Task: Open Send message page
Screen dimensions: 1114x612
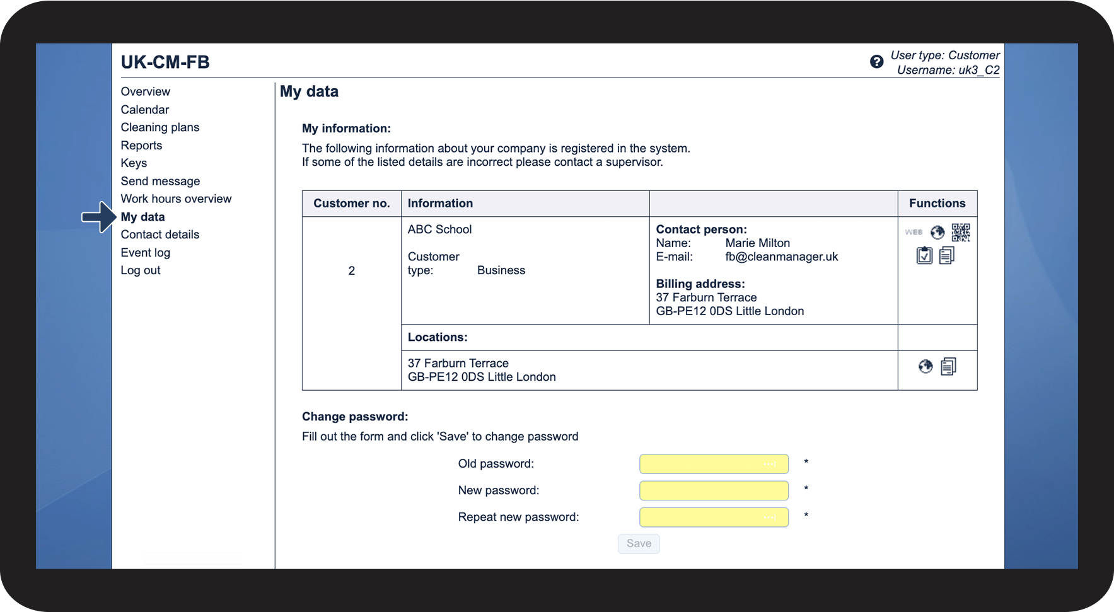Action: coord(160,182)
